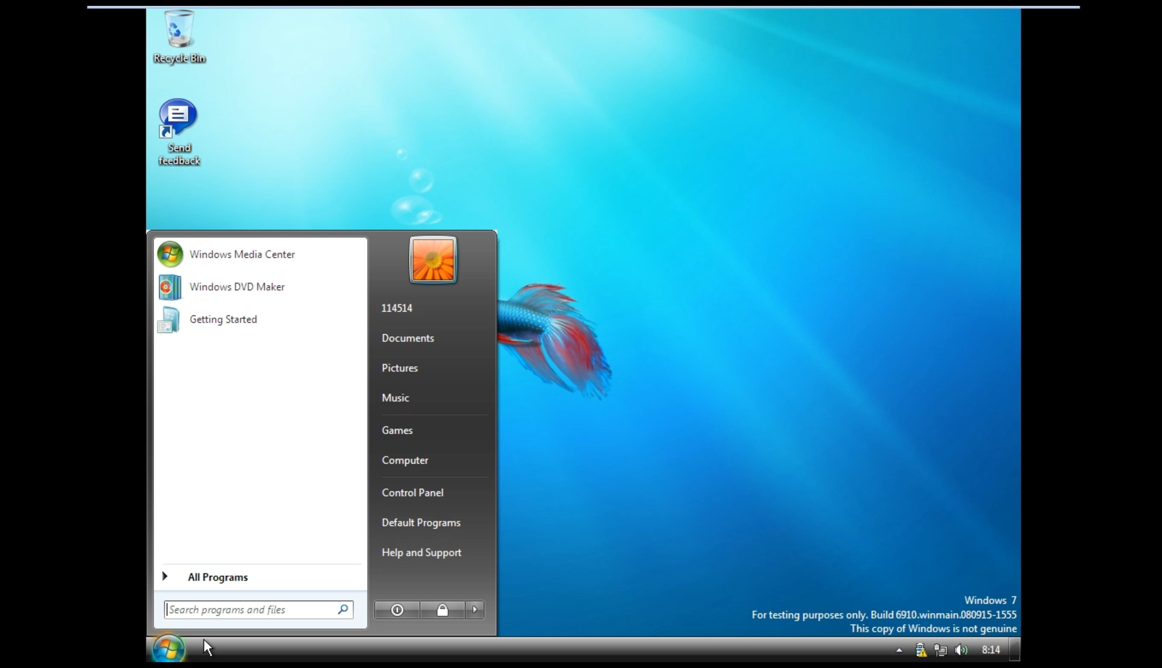This screenshot has width=1162, height=668.
Task: Click the magnifier search icon
Action: click(x=343, y=609)
